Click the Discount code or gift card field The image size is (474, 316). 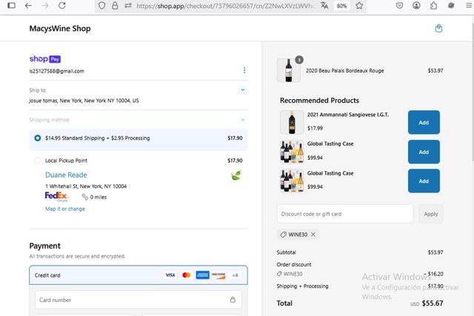[x=344, y=214]
